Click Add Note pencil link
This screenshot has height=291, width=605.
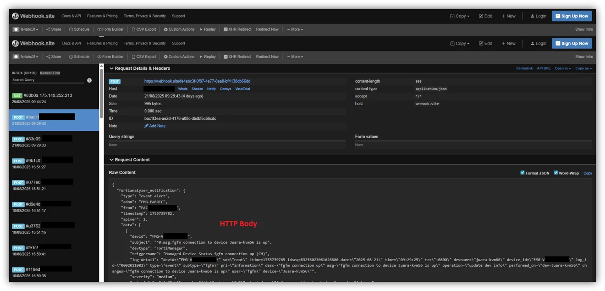click(x=155, y=126)
